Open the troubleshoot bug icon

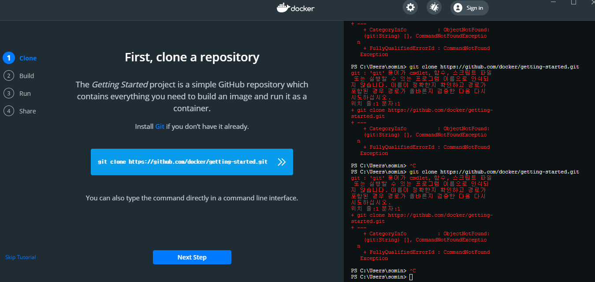(434, 8)
